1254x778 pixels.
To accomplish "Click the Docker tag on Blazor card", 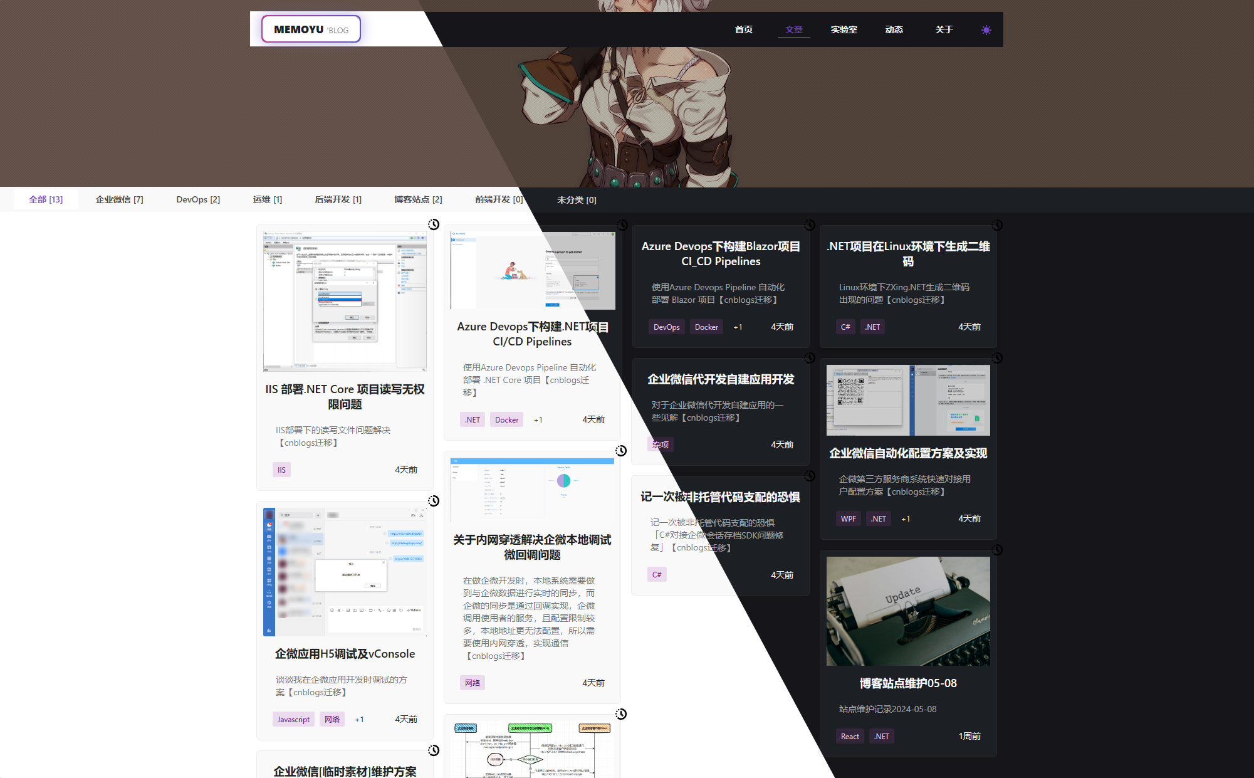I will click(706, 327).
